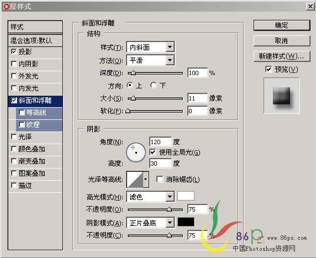Select 混合选项:默认 in the styles list

tap(35, 41)
